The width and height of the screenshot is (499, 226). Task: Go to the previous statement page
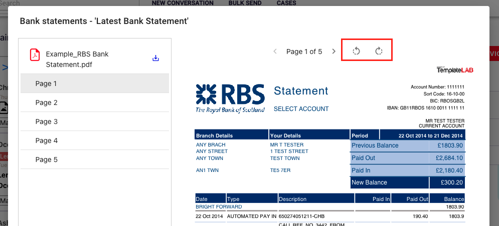coord(275,51)
